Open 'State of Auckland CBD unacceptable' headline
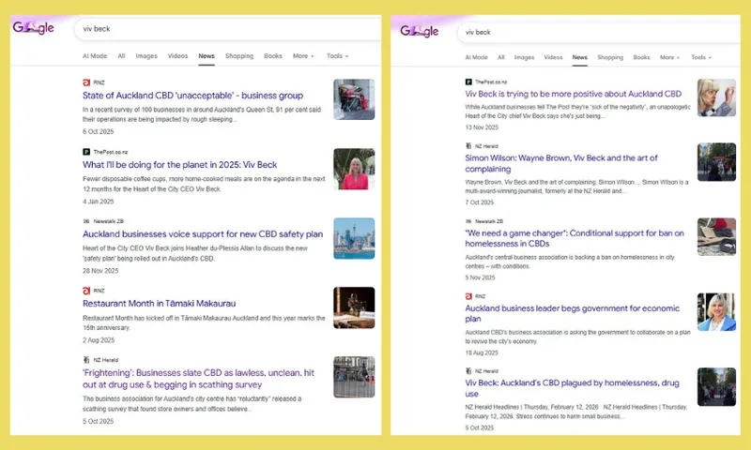The height and width of the screenshot is (450, 751). pos(192,96)
